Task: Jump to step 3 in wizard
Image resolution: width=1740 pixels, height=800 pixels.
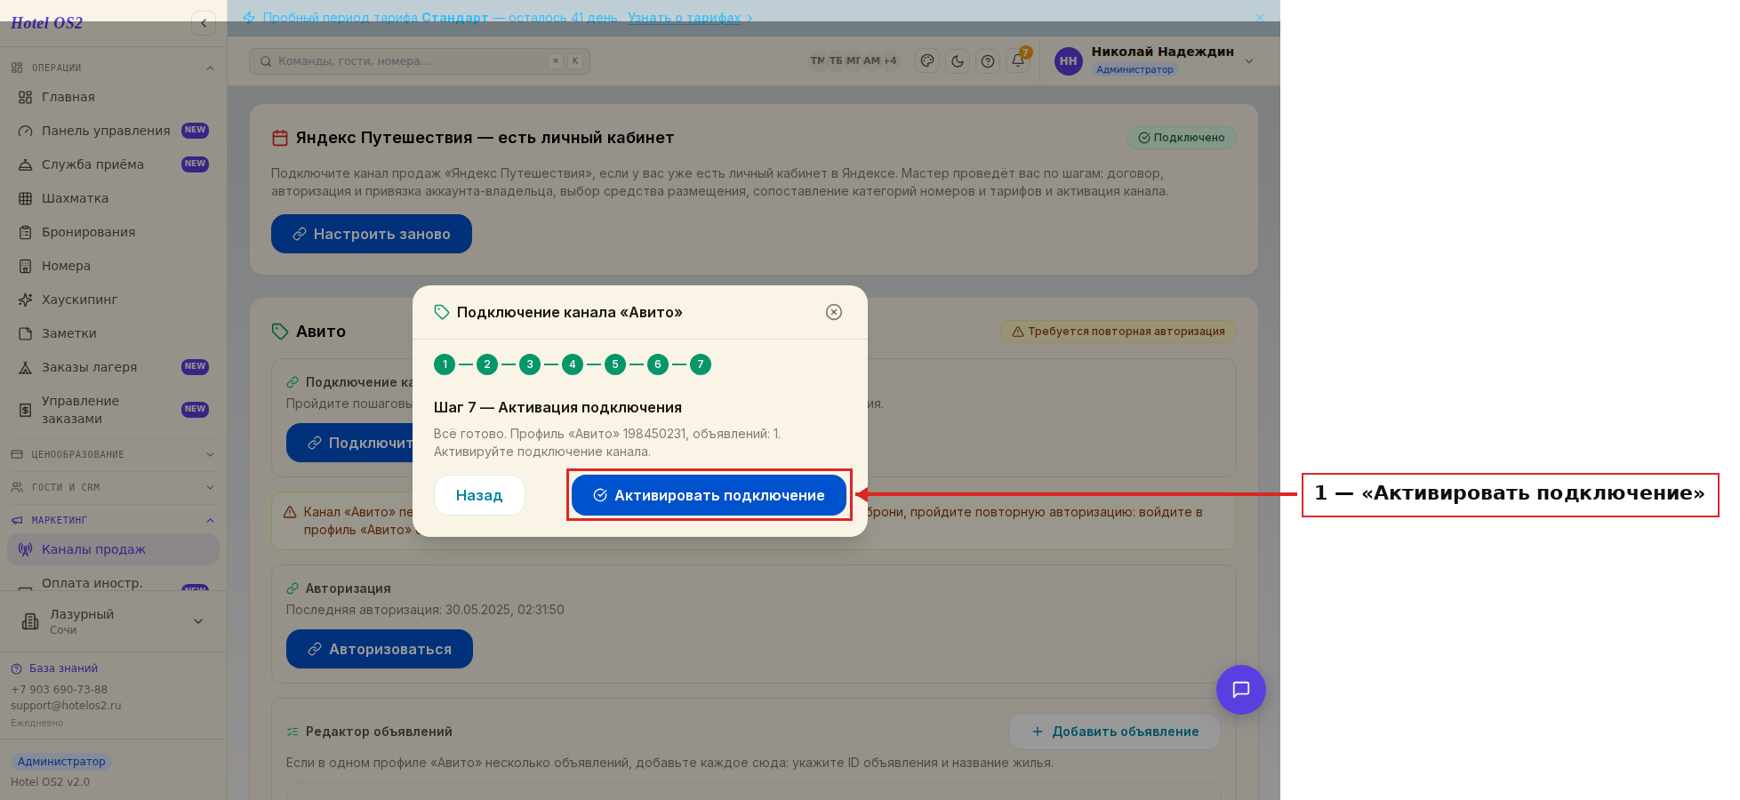Action: (530, 364)
